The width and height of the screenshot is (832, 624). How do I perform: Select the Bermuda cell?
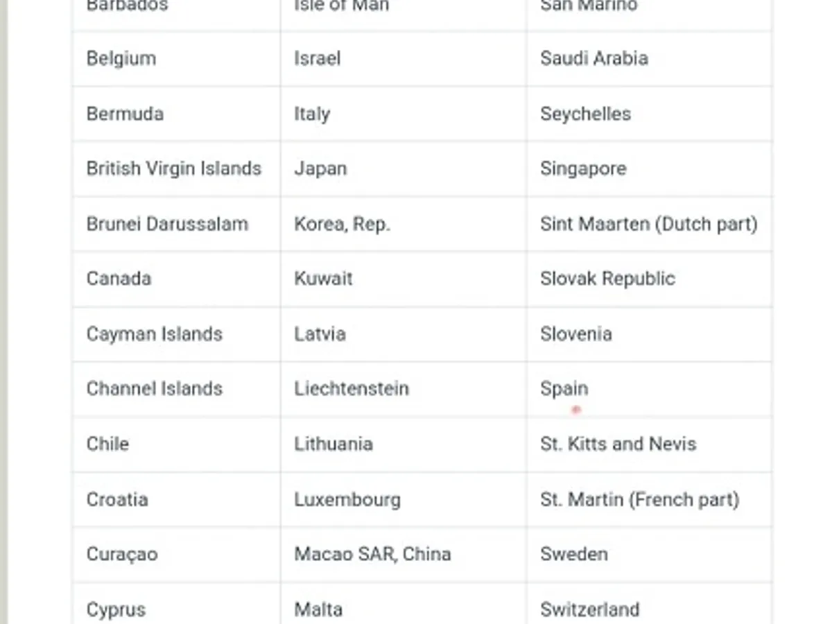125,114
